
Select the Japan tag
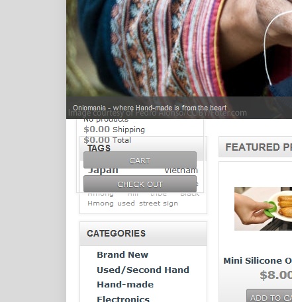click(103, 170)
